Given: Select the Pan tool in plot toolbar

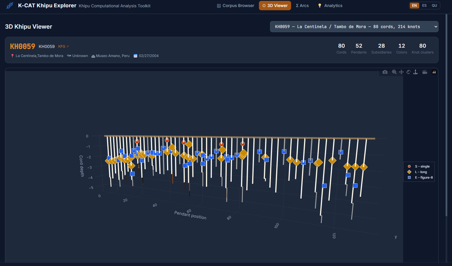Looking at the screenshot, I should 401,72.
